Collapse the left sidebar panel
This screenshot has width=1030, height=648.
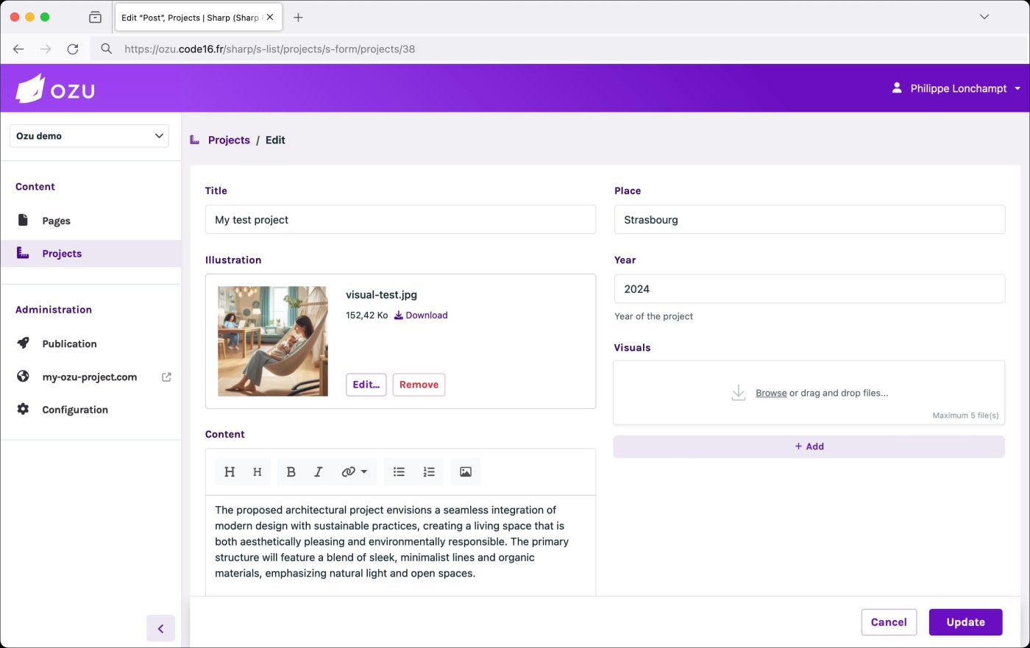click(160, 628)
